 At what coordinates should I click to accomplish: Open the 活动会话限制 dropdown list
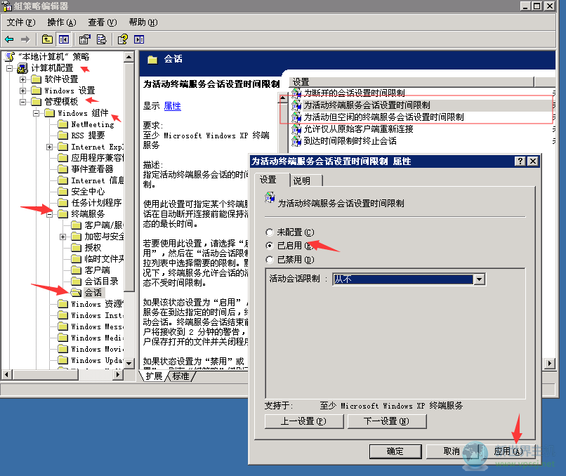pos(480,279)
